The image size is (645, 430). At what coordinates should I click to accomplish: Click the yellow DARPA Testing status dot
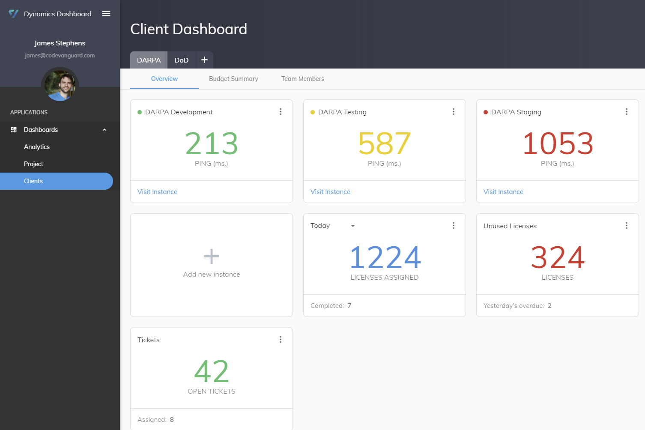[x=313, y=112]
